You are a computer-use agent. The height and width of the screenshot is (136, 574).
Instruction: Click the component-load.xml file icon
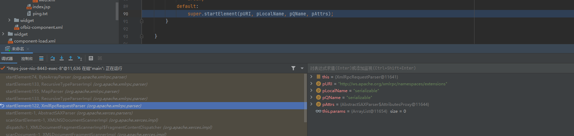click(x=10, y=41)
